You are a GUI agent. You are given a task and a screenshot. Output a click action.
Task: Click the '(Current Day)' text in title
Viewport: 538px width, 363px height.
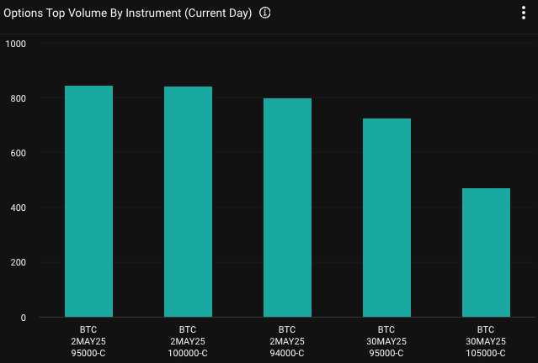[x=219, y=13]
